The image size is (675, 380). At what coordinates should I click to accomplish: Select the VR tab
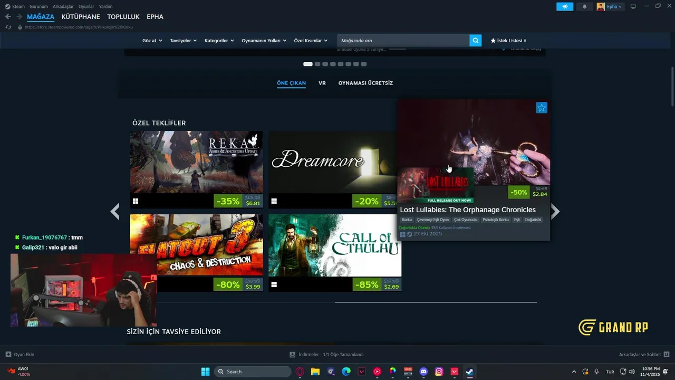[322, 83]
